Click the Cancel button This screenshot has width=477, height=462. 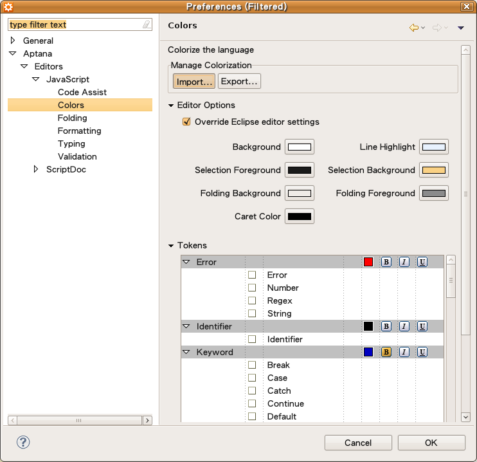(x=358, y=443)
